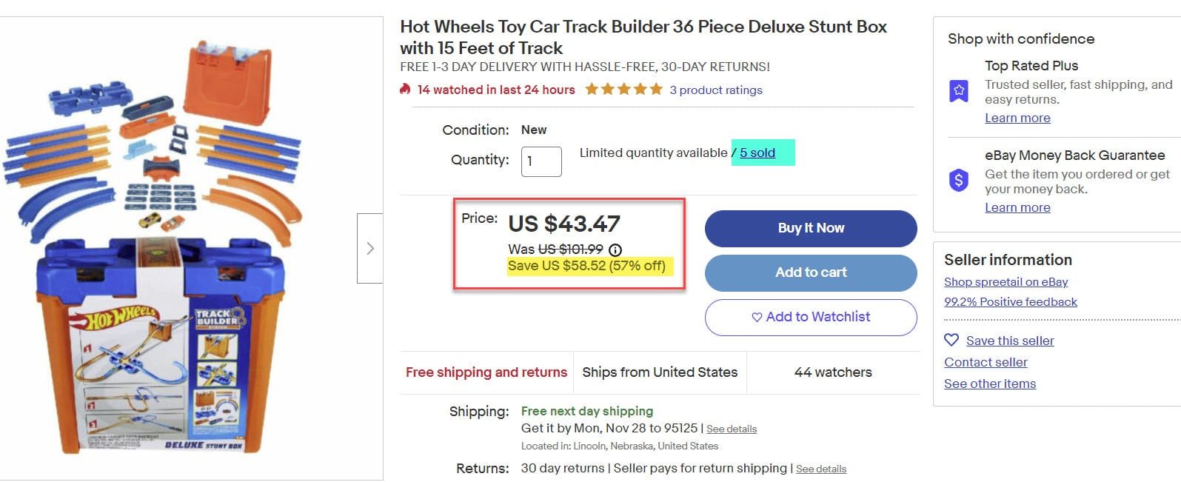Click the flame icon beside watched count
This screenshot has width=1181, height=482.
(x=405, y=90)
